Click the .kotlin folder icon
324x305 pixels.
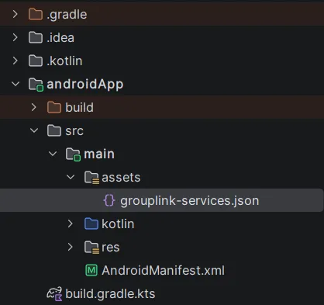[36, 61]
